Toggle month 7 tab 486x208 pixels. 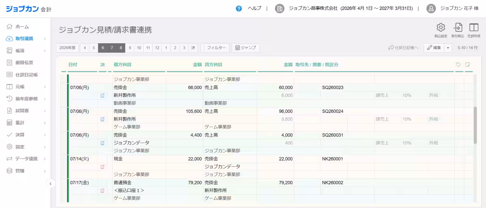click(112, 48)
